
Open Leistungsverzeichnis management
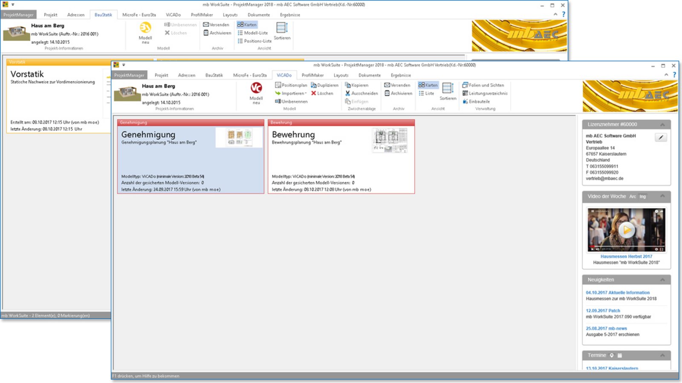point(485,93)
